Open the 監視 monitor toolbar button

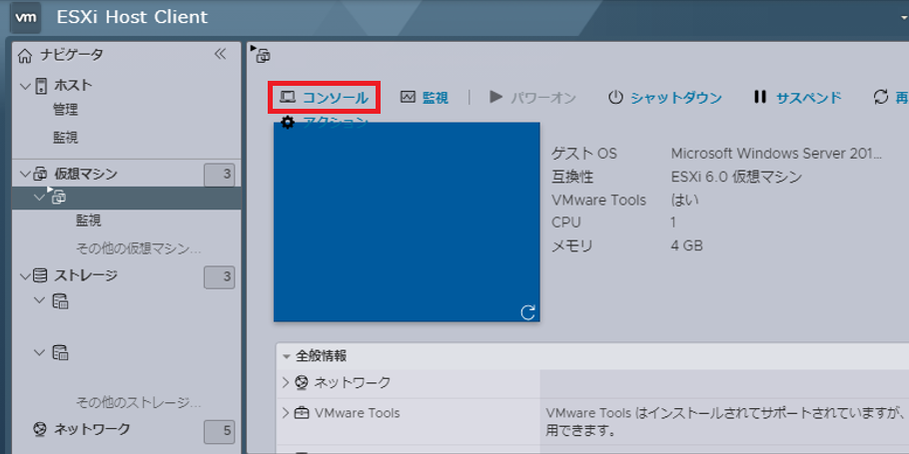[425, 98]
